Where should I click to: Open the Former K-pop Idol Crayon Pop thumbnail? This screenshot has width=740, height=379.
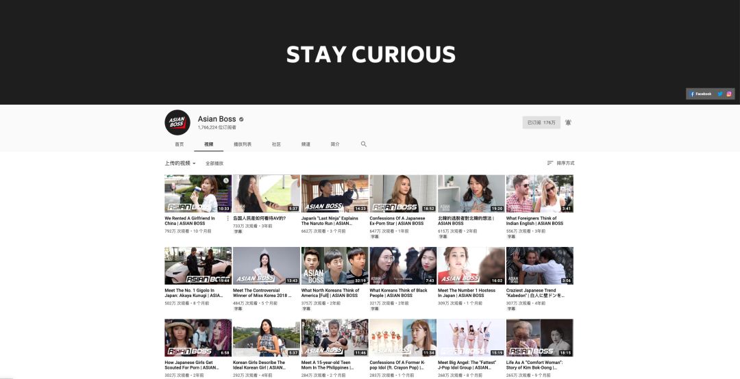coord(403,338)
